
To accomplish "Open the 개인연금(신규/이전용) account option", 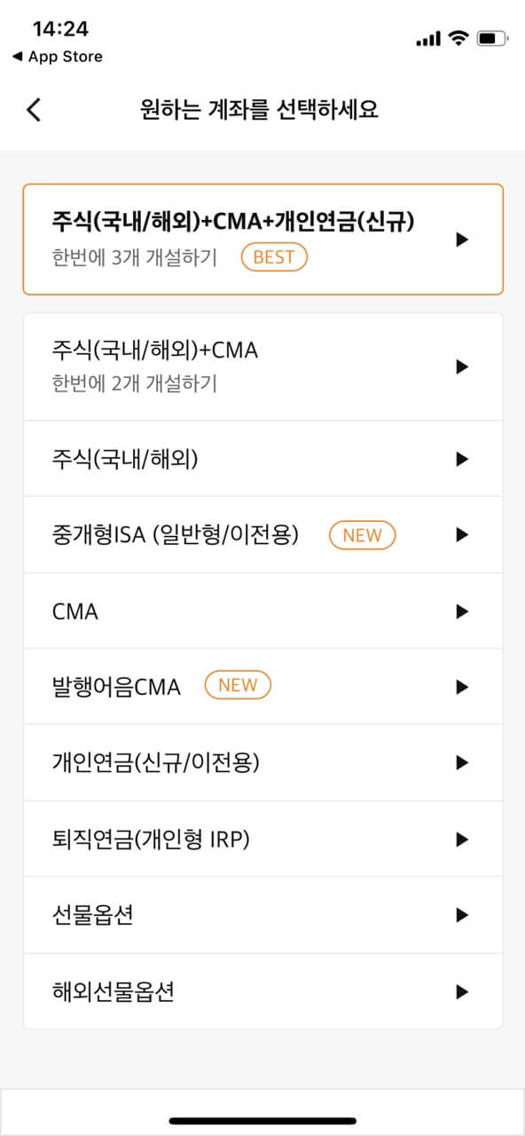I will (x=262, y=762).
